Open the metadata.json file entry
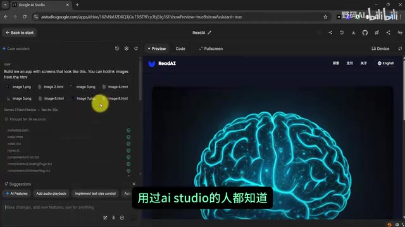 point(18,131)
